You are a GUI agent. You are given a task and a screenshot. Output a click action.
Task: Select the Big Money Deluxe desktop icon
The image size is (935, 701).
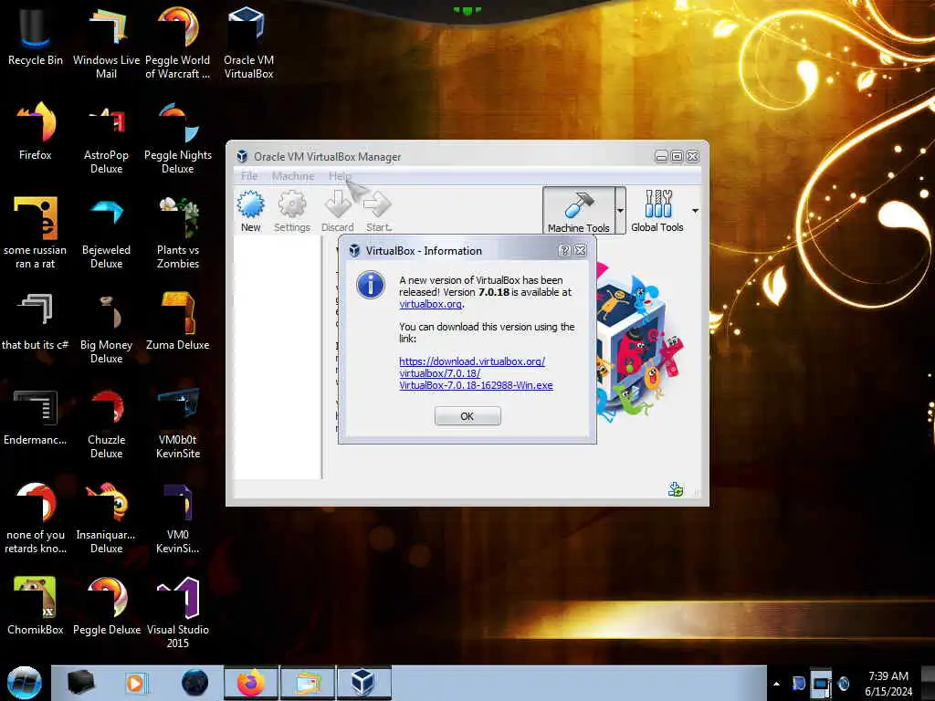(106, 328)
